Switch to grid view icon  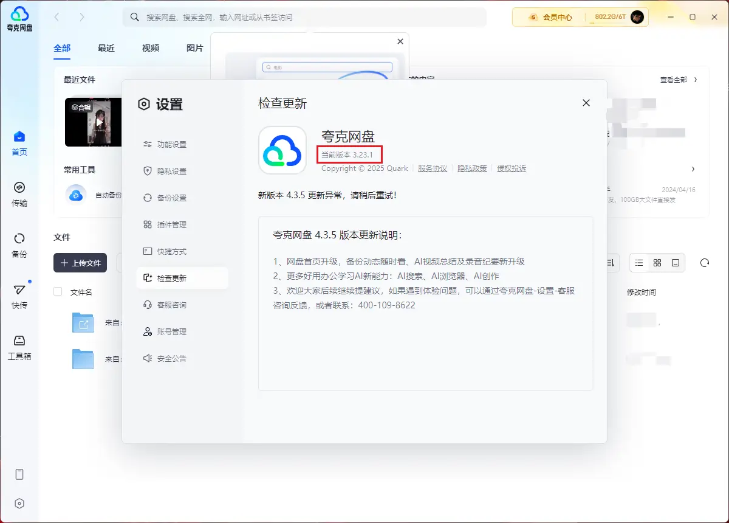[657, 263]
